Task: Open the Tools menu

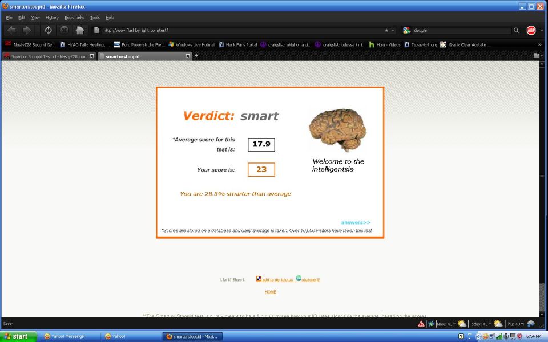Action: [x=95, y=18]
